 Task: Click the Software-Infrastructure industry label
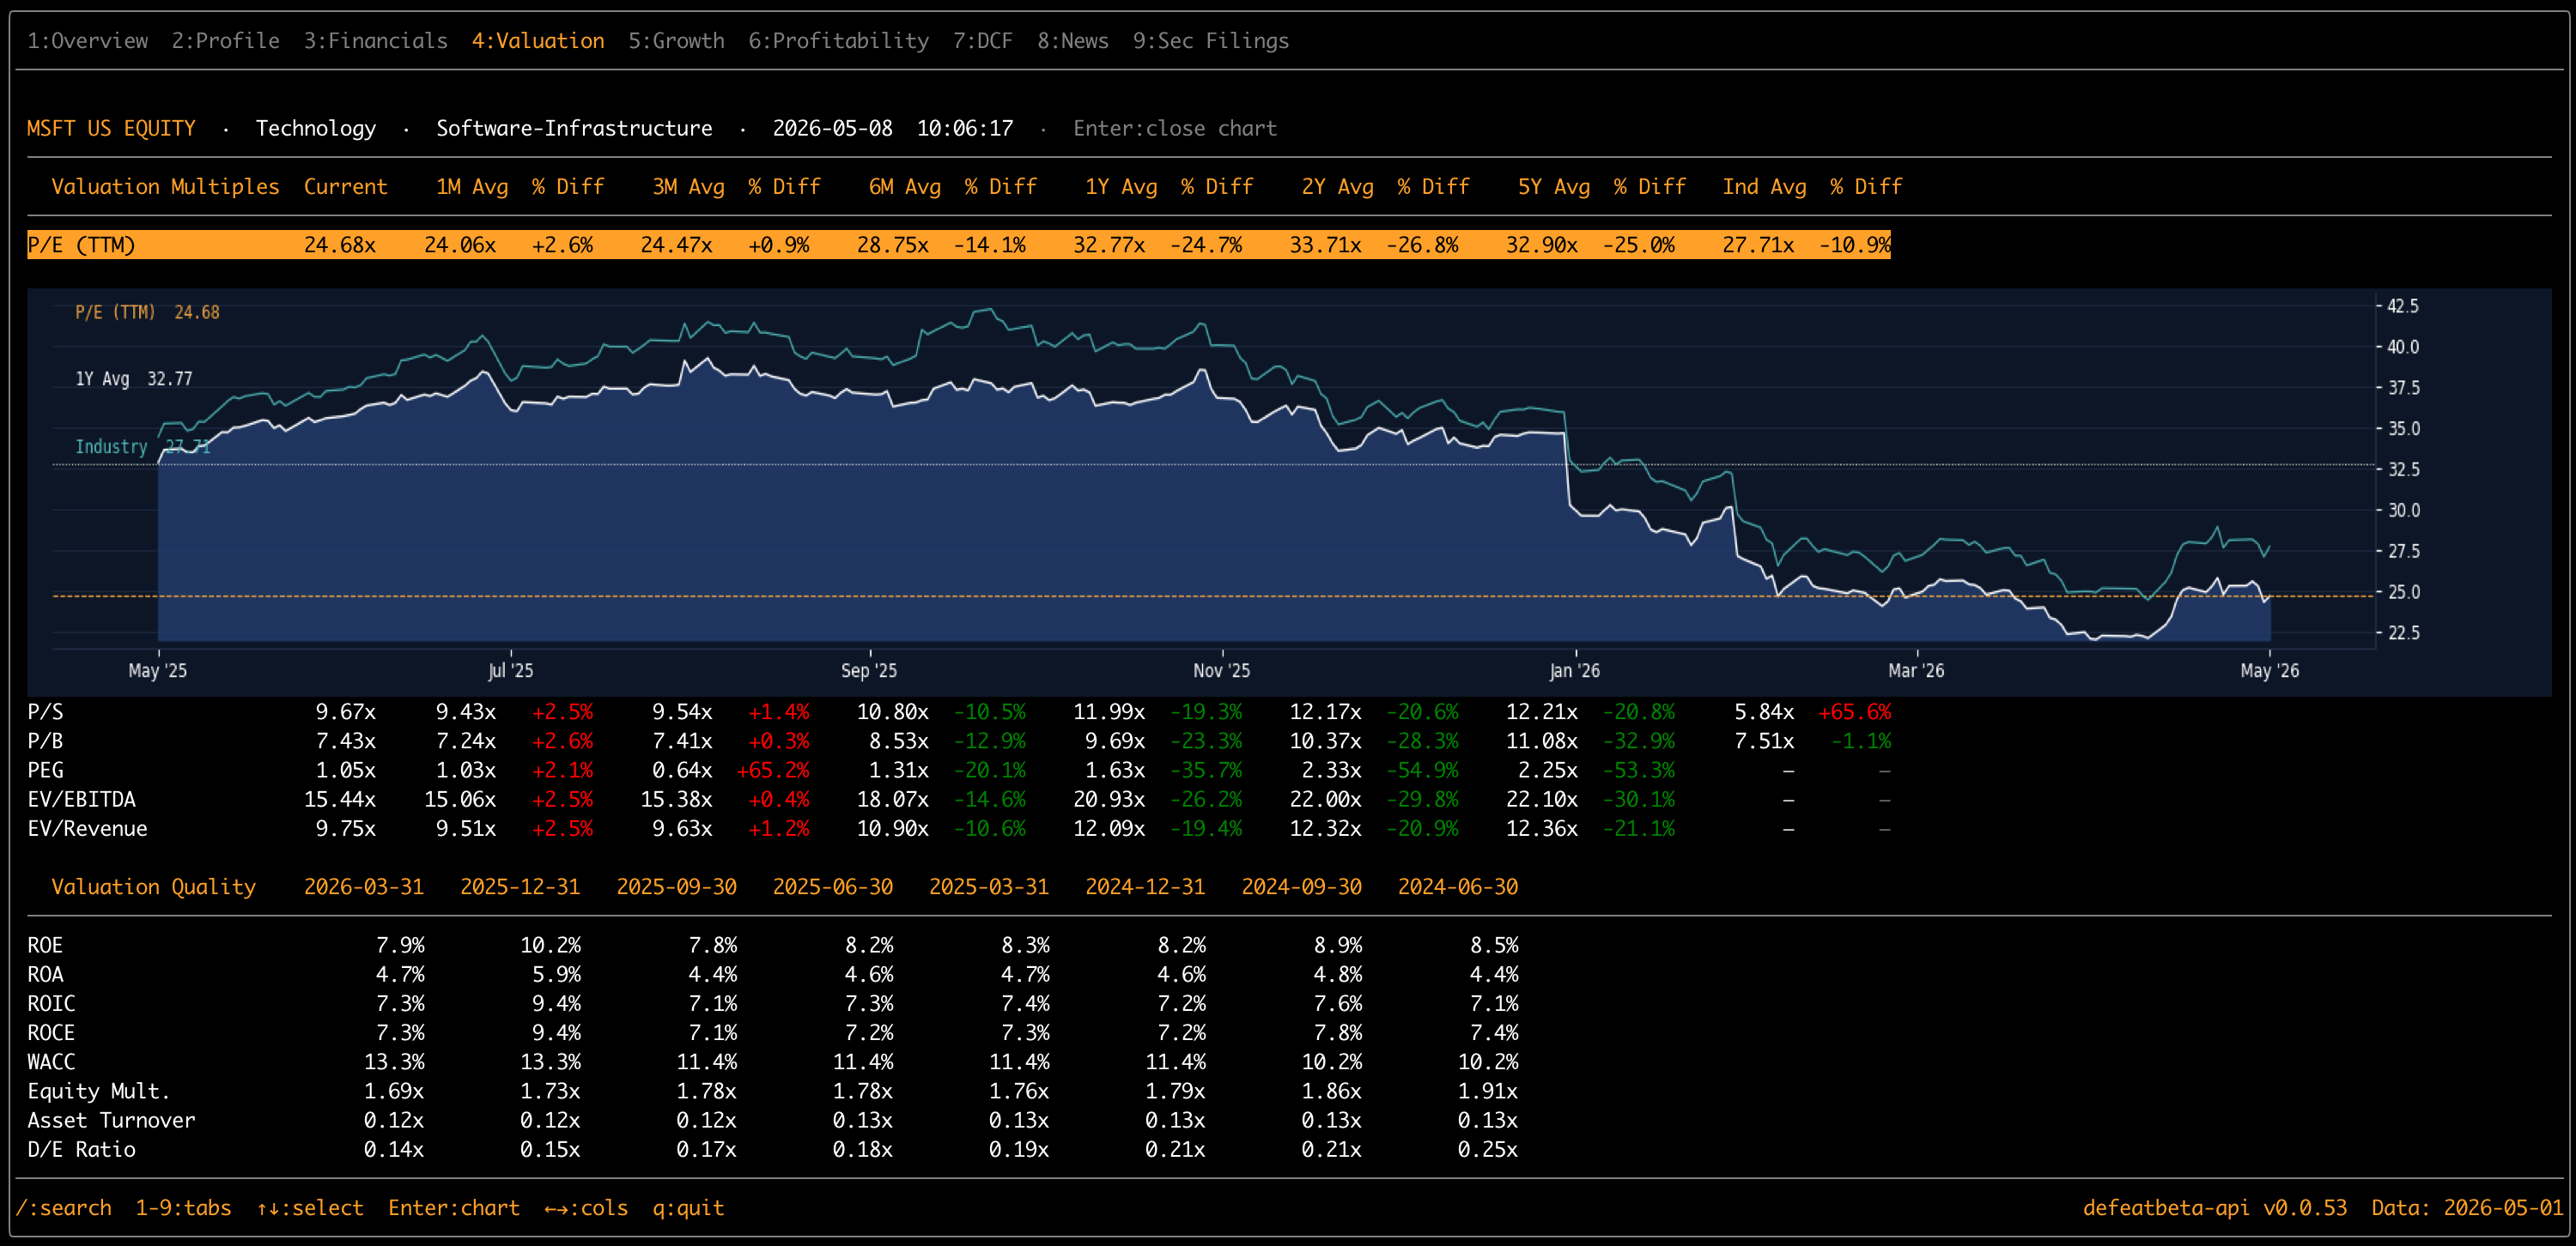point(574,128)
